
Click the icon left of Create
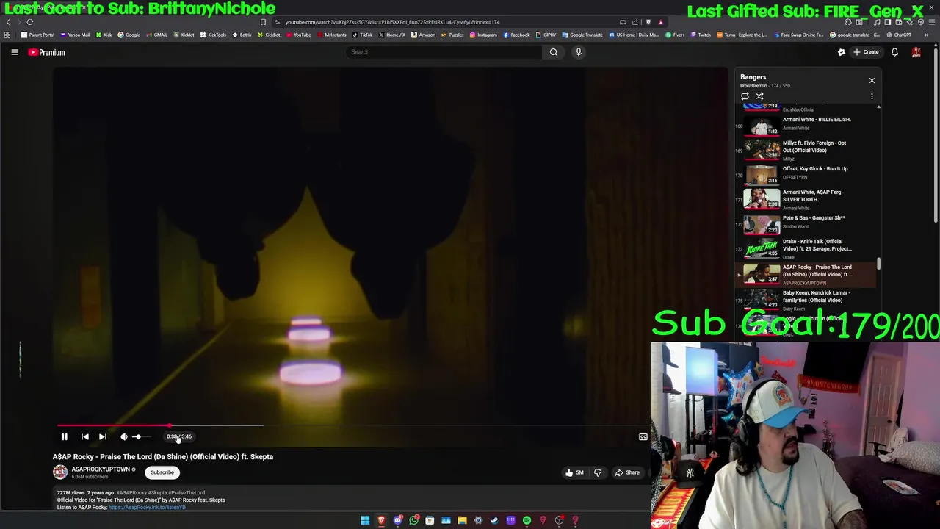(842, 52)
